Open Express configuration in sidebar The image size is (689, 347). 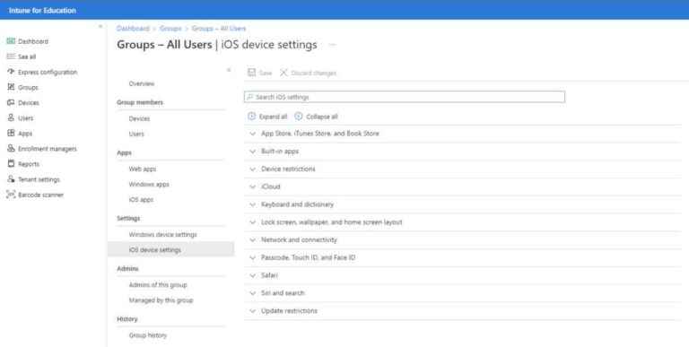click(x=48, y=72)
